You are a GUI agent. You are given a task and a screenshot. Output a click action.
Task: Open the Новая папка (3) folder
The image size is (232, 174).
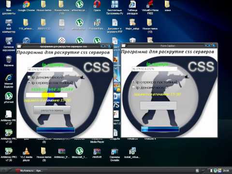tap(44, 154)
